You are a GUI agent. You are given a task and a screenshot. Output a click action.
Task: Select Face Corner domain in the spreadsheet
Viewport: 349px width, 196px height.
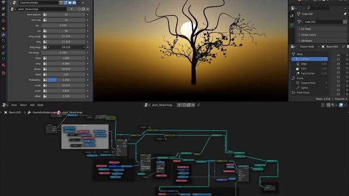click(x=310, y=73)
